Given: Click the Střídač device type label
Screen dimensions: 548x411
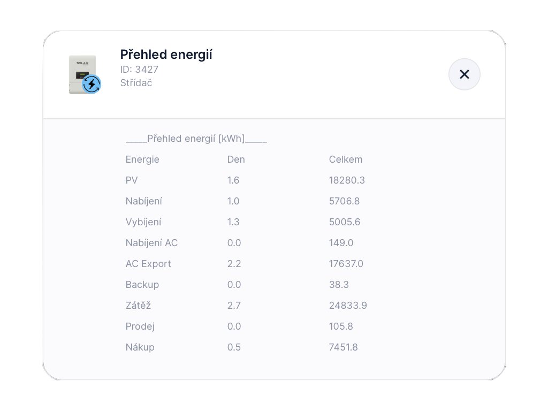Looking at the screenshot, I should coord(136,83).
